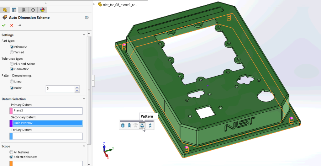This screenshot has width=321, height=166.
Task: Choose Plus and Minus tolerance type
Action: click(12, 64)
